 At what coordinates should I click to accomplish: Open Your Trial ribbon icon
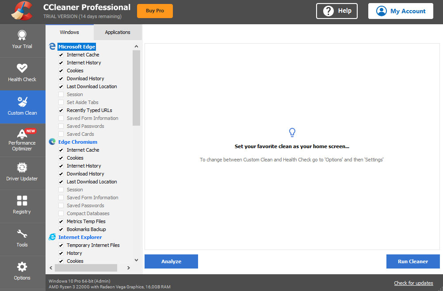[x=22, y=35]
